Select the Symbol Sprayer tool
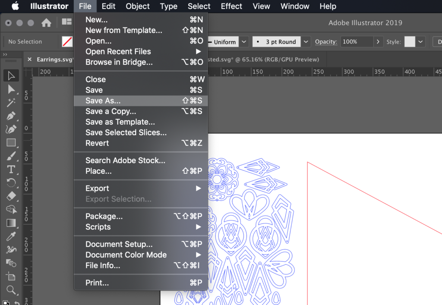The height and width of the screenshot is (305, 442). point(11,249)
